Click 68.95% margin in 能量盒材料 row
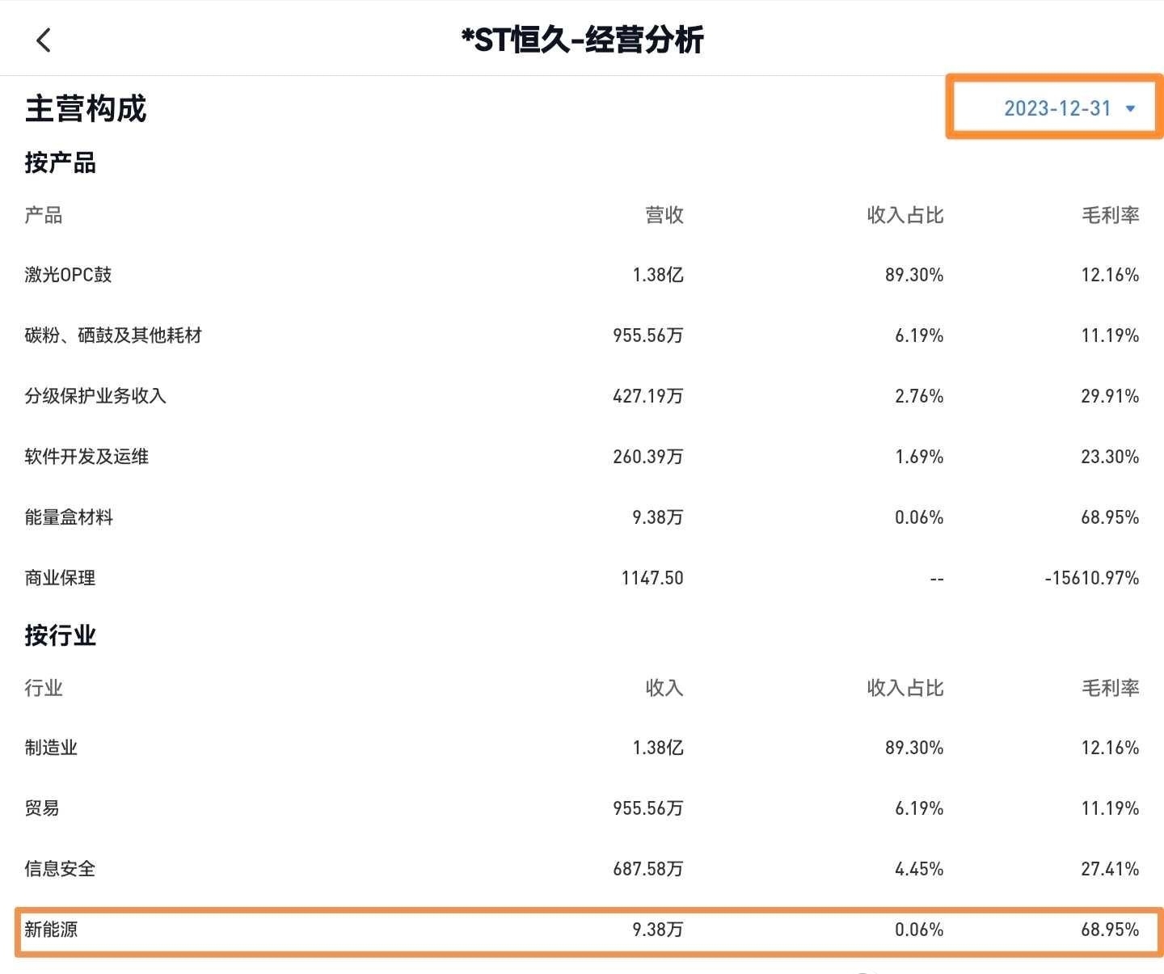The height and width of the screenshot is (974, 1164). (1110, 517)
